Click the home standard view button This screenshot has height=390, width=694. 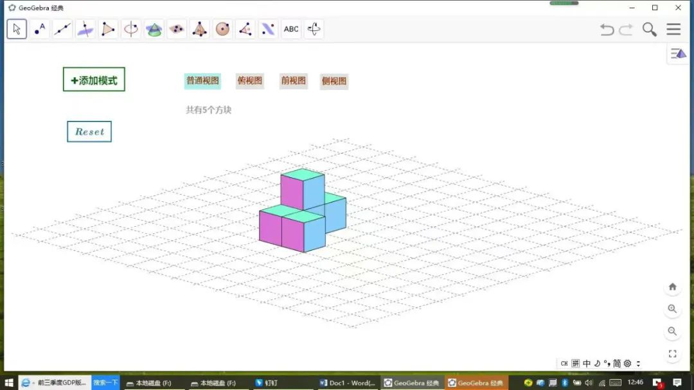[672, 287]
